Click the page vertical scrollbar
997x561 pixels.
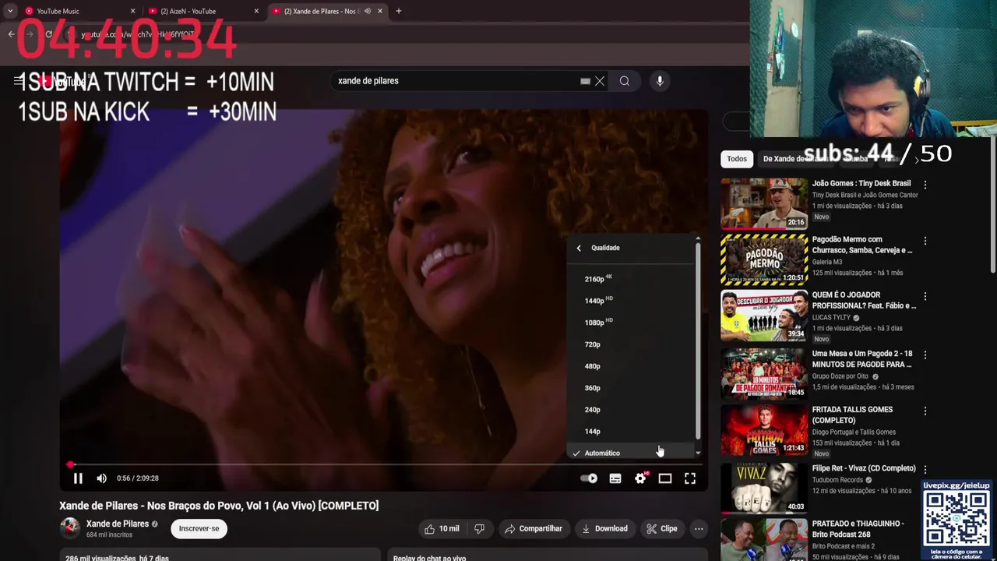coord(992,206)
